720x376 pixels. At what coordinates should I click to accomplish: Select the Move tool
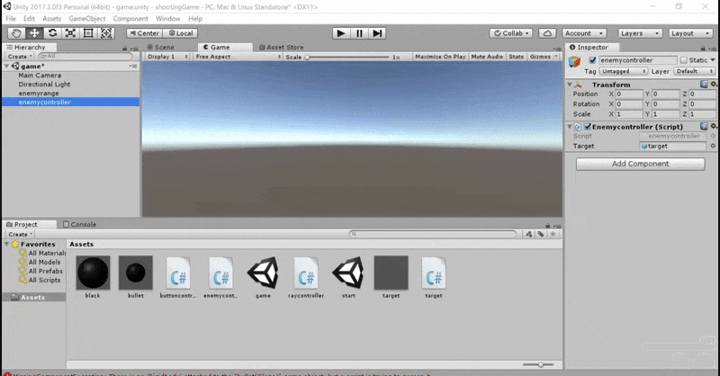point(34,33)
